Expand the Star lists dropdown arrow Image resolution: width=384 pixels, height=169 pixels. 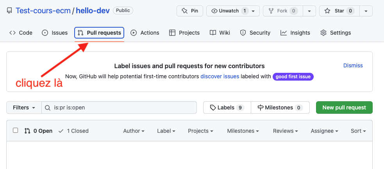coord(366,11)
